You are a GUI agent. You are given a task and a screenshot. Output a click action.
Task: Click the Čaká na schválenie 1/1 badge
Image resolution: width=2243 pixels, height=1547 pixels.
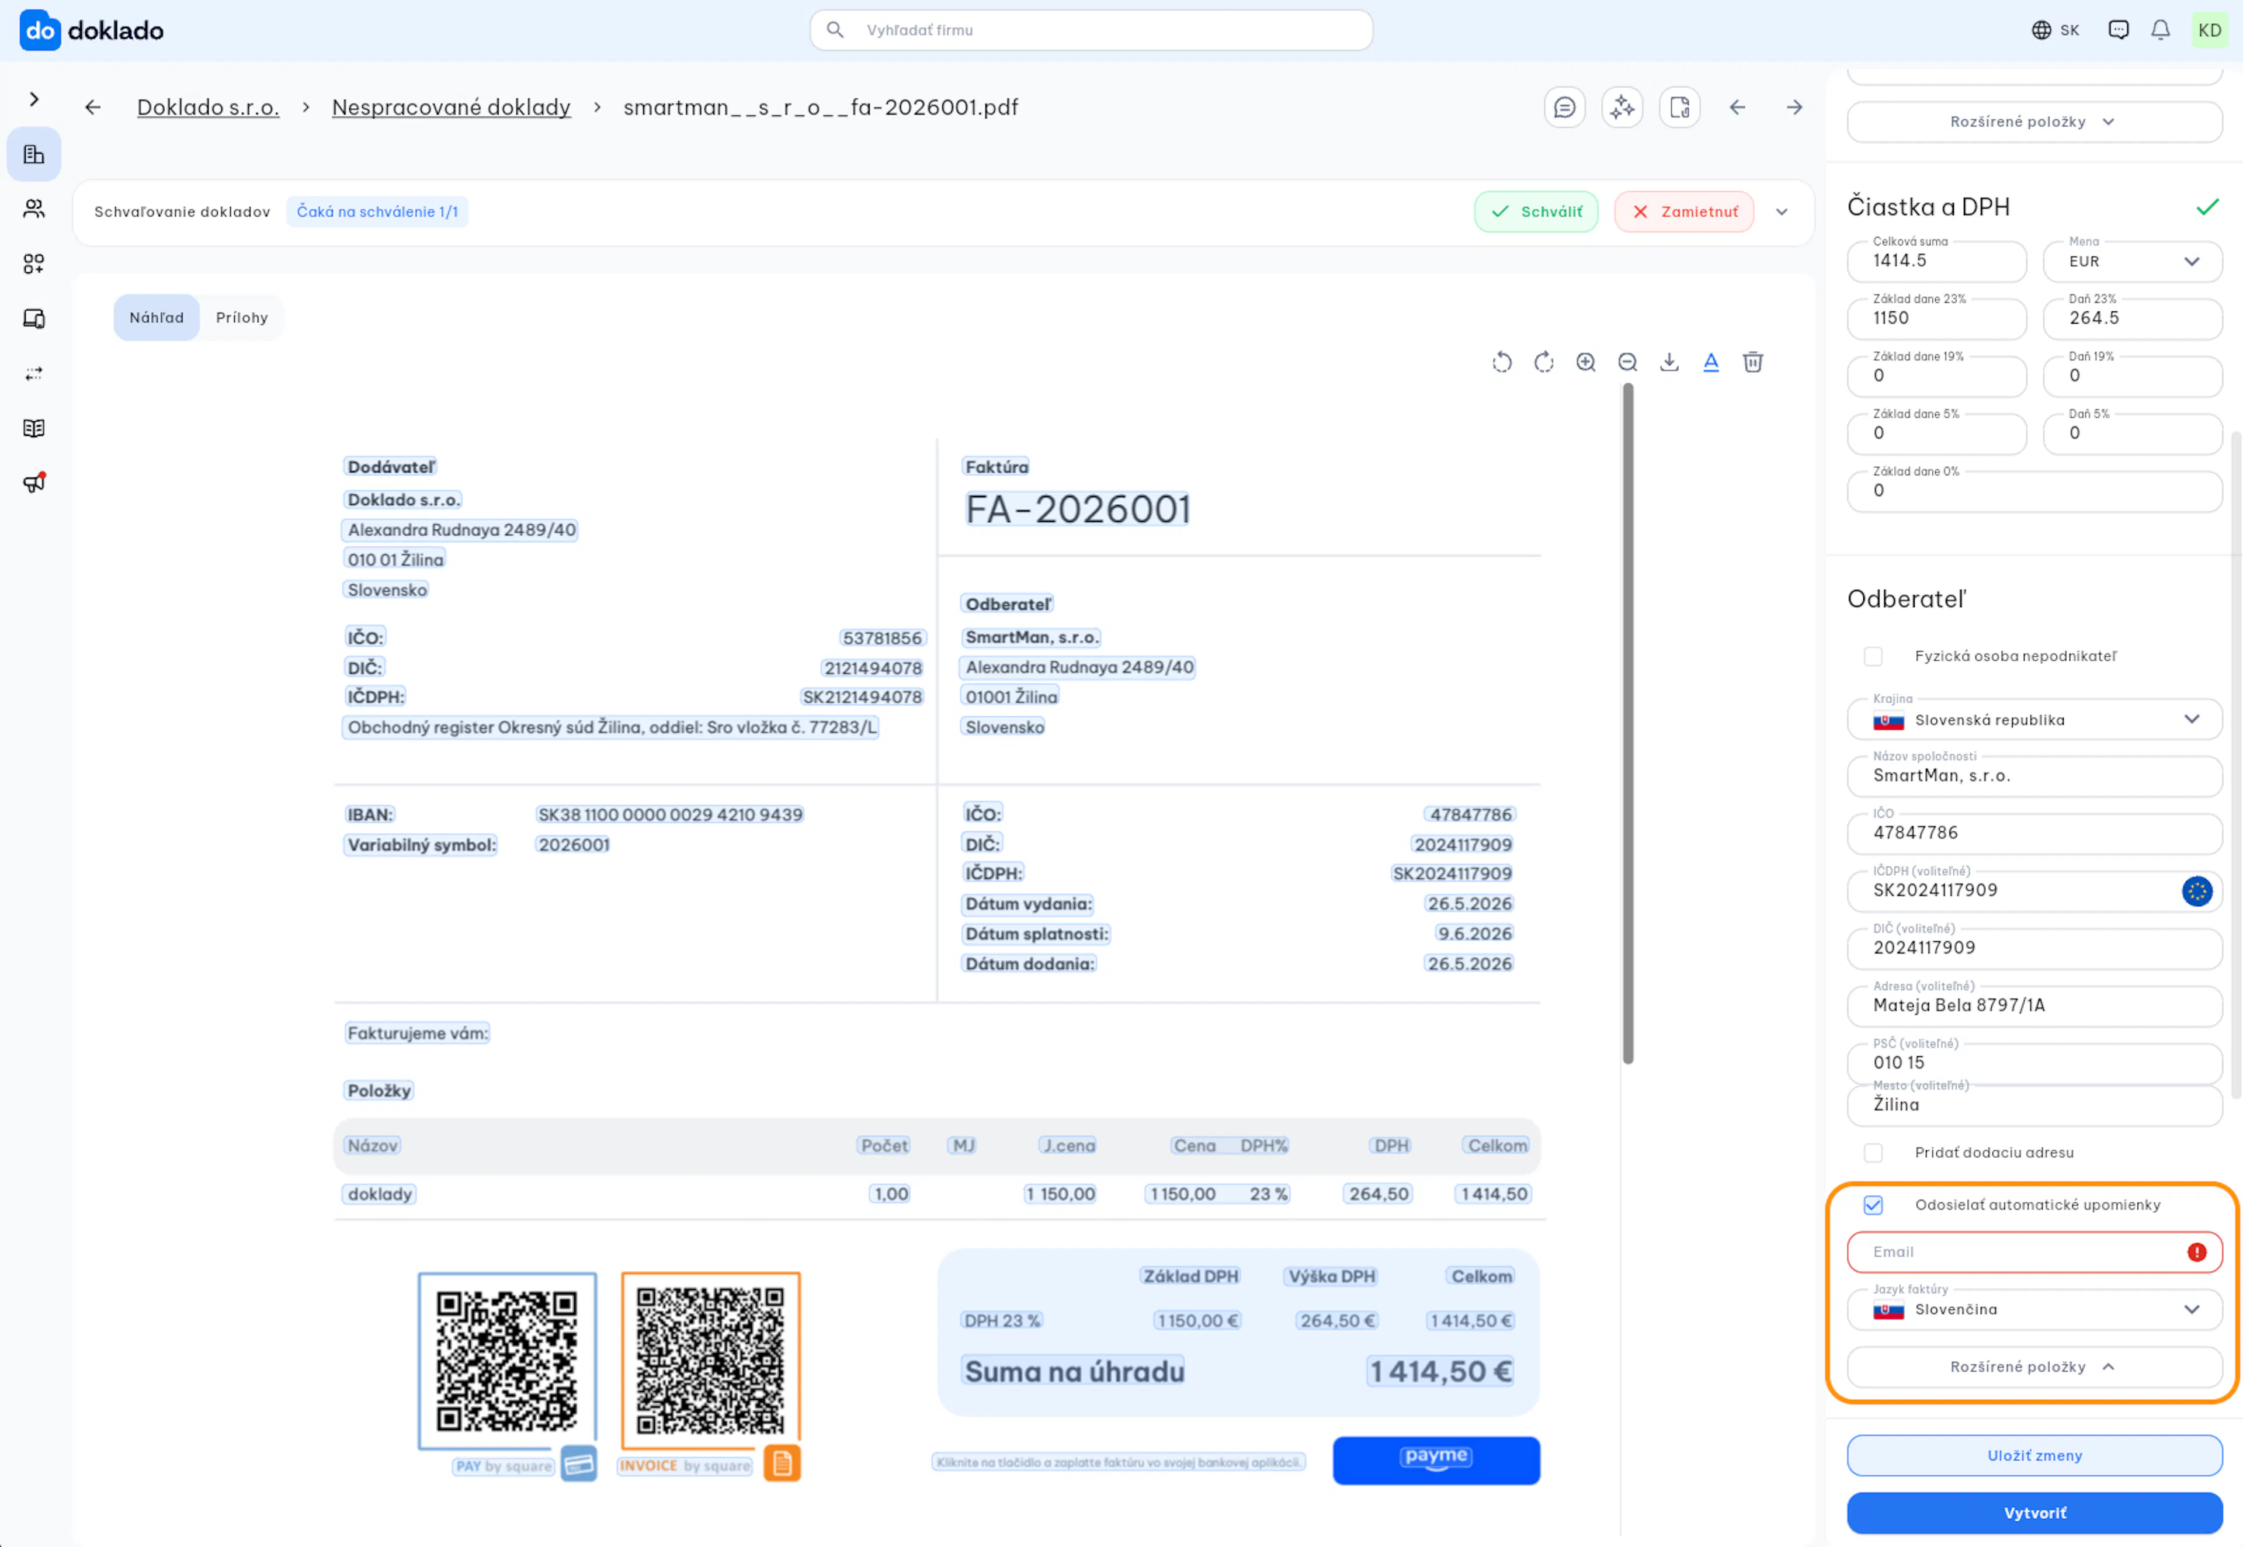(x=377, y=212)
